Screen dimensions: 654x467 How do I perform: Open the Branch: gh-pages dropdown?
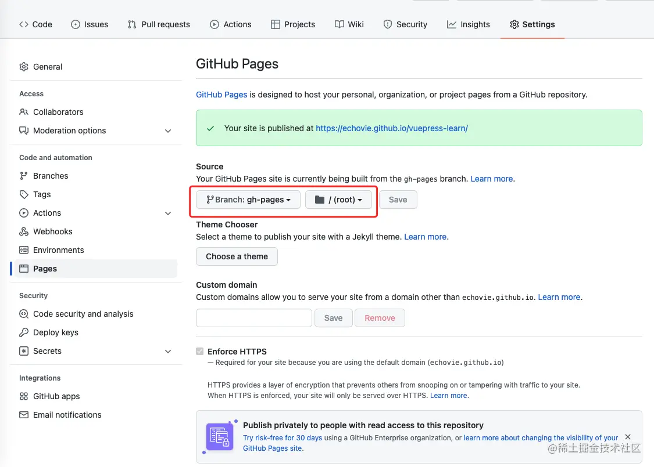248,200
